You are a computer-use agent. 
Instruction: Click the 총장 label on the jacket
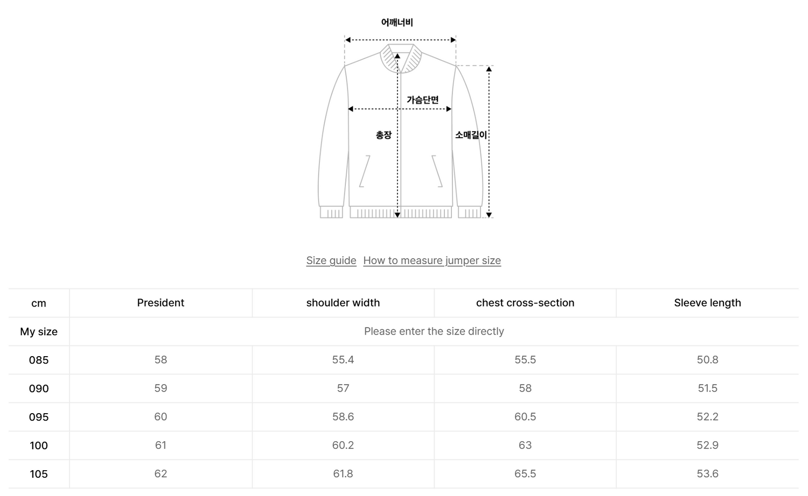[x=384, y=135]
